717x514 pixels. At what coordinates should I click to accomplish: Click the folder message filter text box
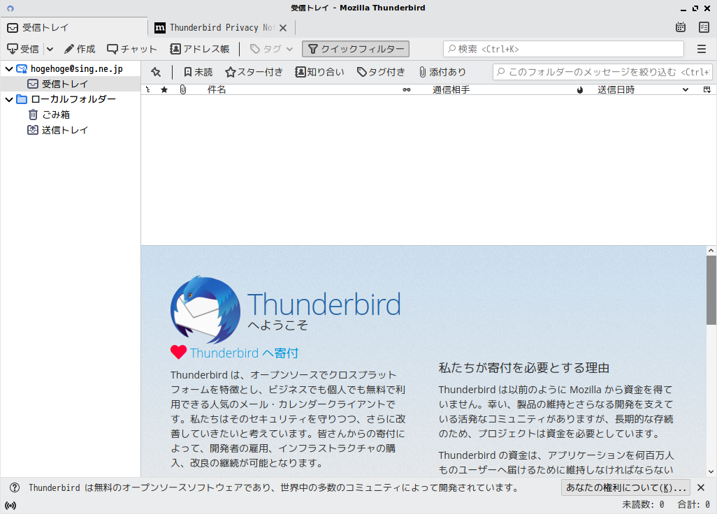pyautogui.click(x=602, y=72)
